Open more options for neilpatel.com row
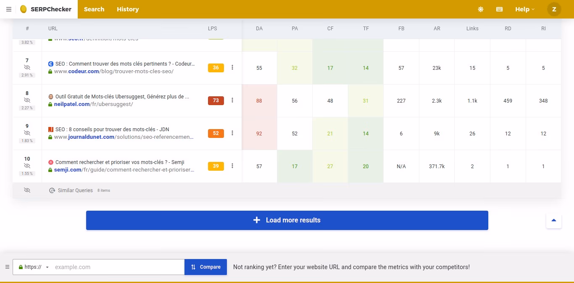The height and width of the screenshot is (283, 574). (232, 100)
